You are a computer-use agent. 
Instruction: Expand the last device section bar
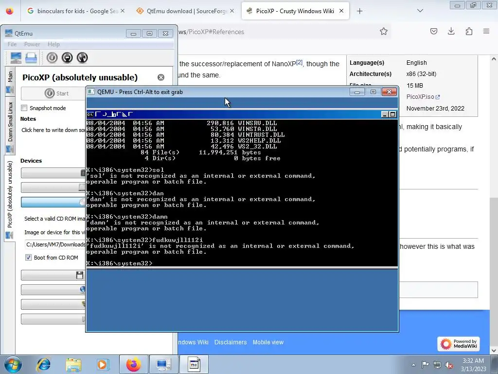coord(53,319)
